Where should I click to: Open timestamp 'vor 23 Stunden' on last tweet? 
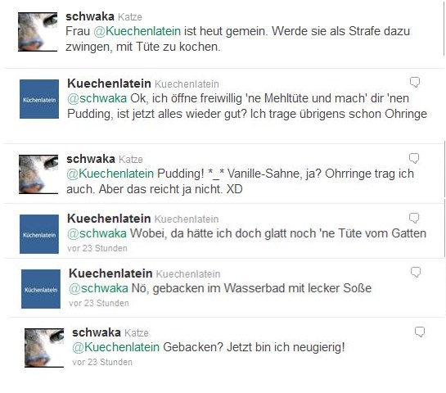click(x=102, y=362)
